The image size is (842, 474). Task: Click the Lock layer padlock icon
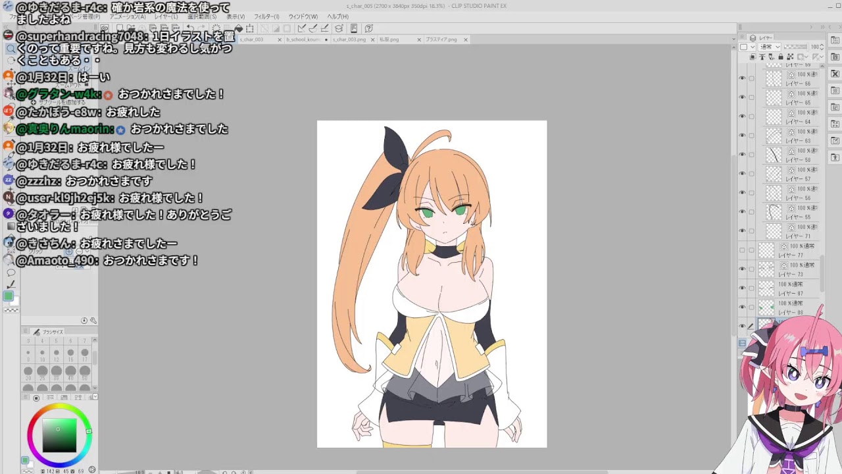(781, 57)
